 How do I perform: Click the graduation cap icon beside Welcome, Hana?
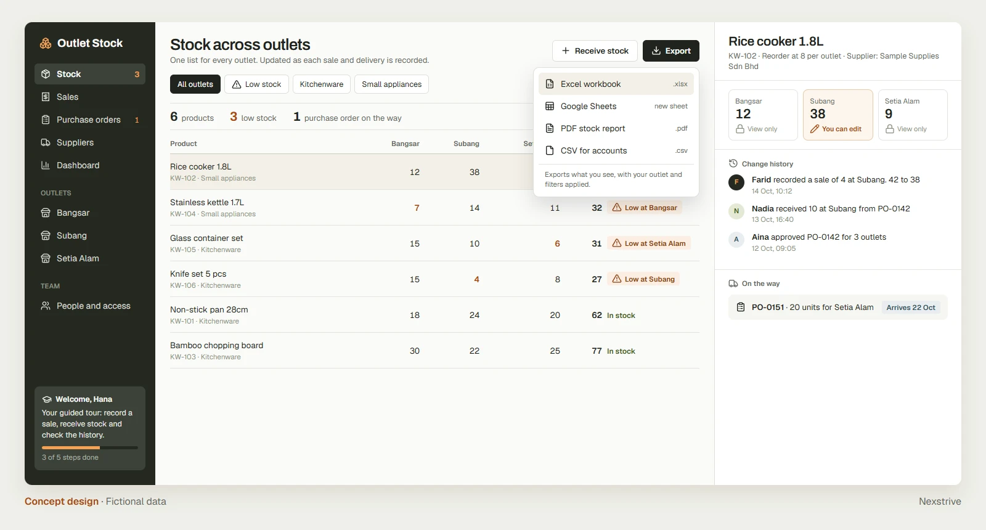(47, 399)
